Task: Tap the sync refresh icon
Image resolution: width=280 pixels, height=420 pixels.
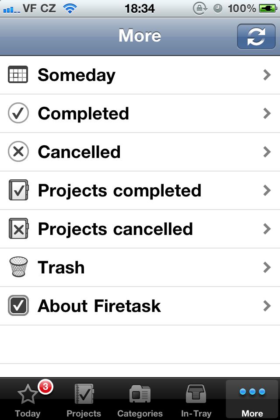Action: (x=256, y=36)
